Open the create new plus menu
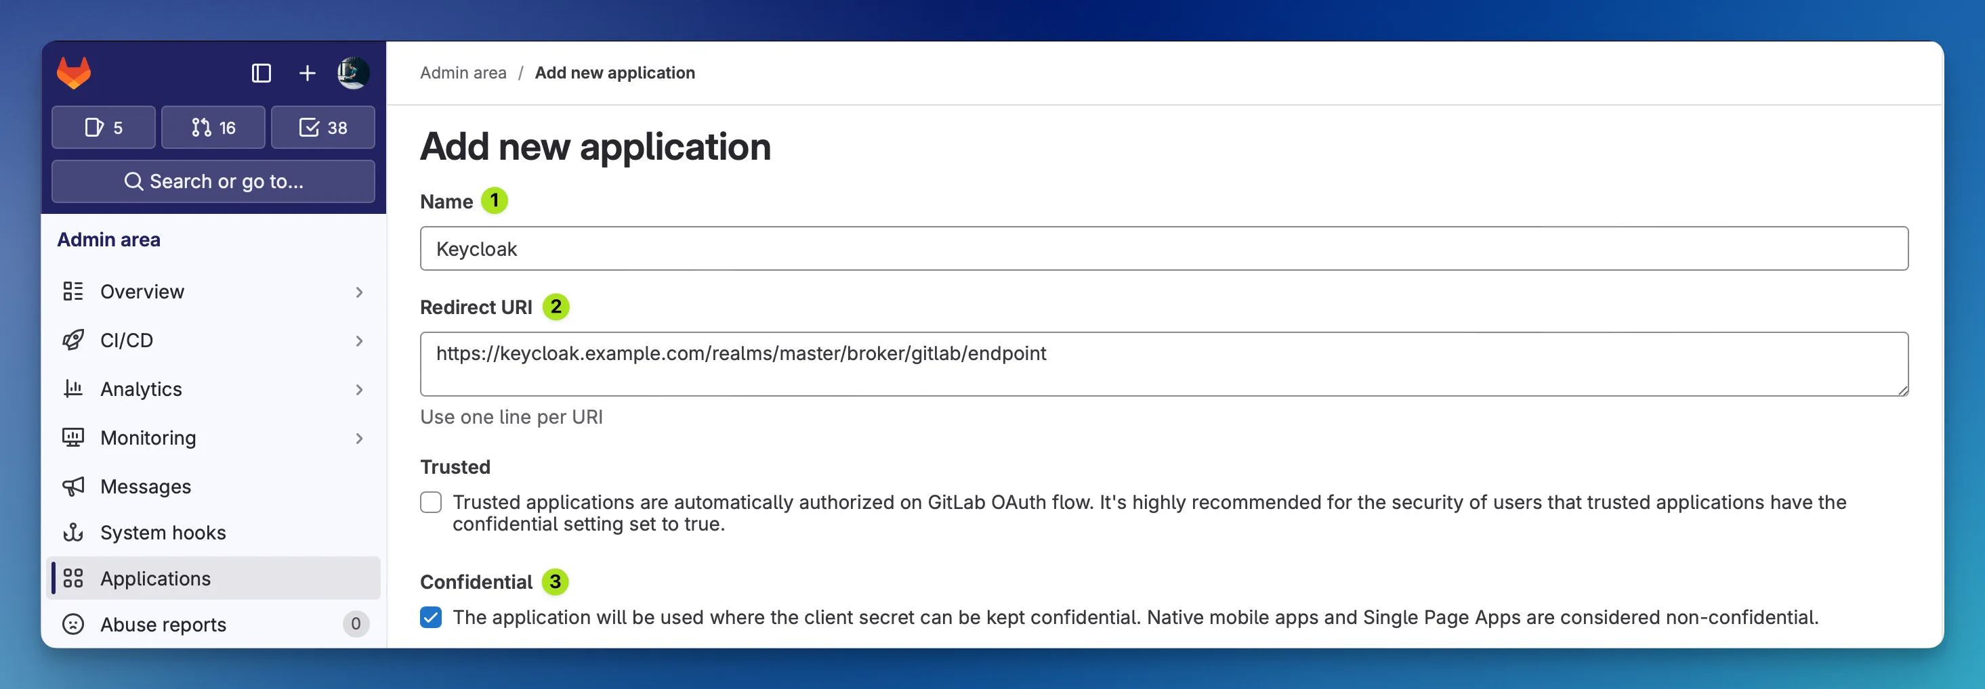 point(308,73)
